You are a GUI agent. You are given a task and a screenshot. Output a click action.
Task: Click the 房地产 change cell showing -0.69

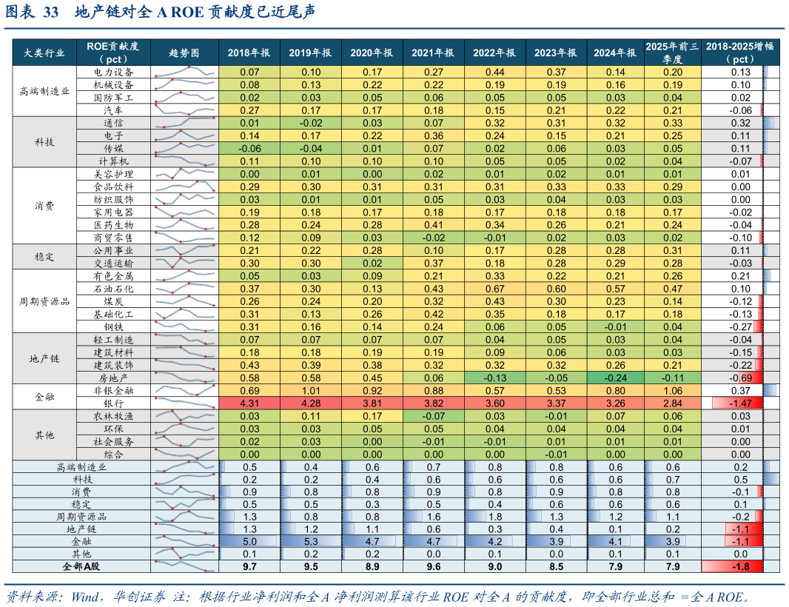(x=739, y=378)
